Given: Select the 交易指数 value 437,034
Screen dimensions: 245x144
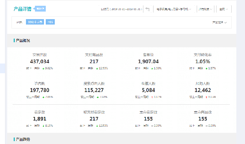Looking at the screenshot, I should [x=40, y=61].
